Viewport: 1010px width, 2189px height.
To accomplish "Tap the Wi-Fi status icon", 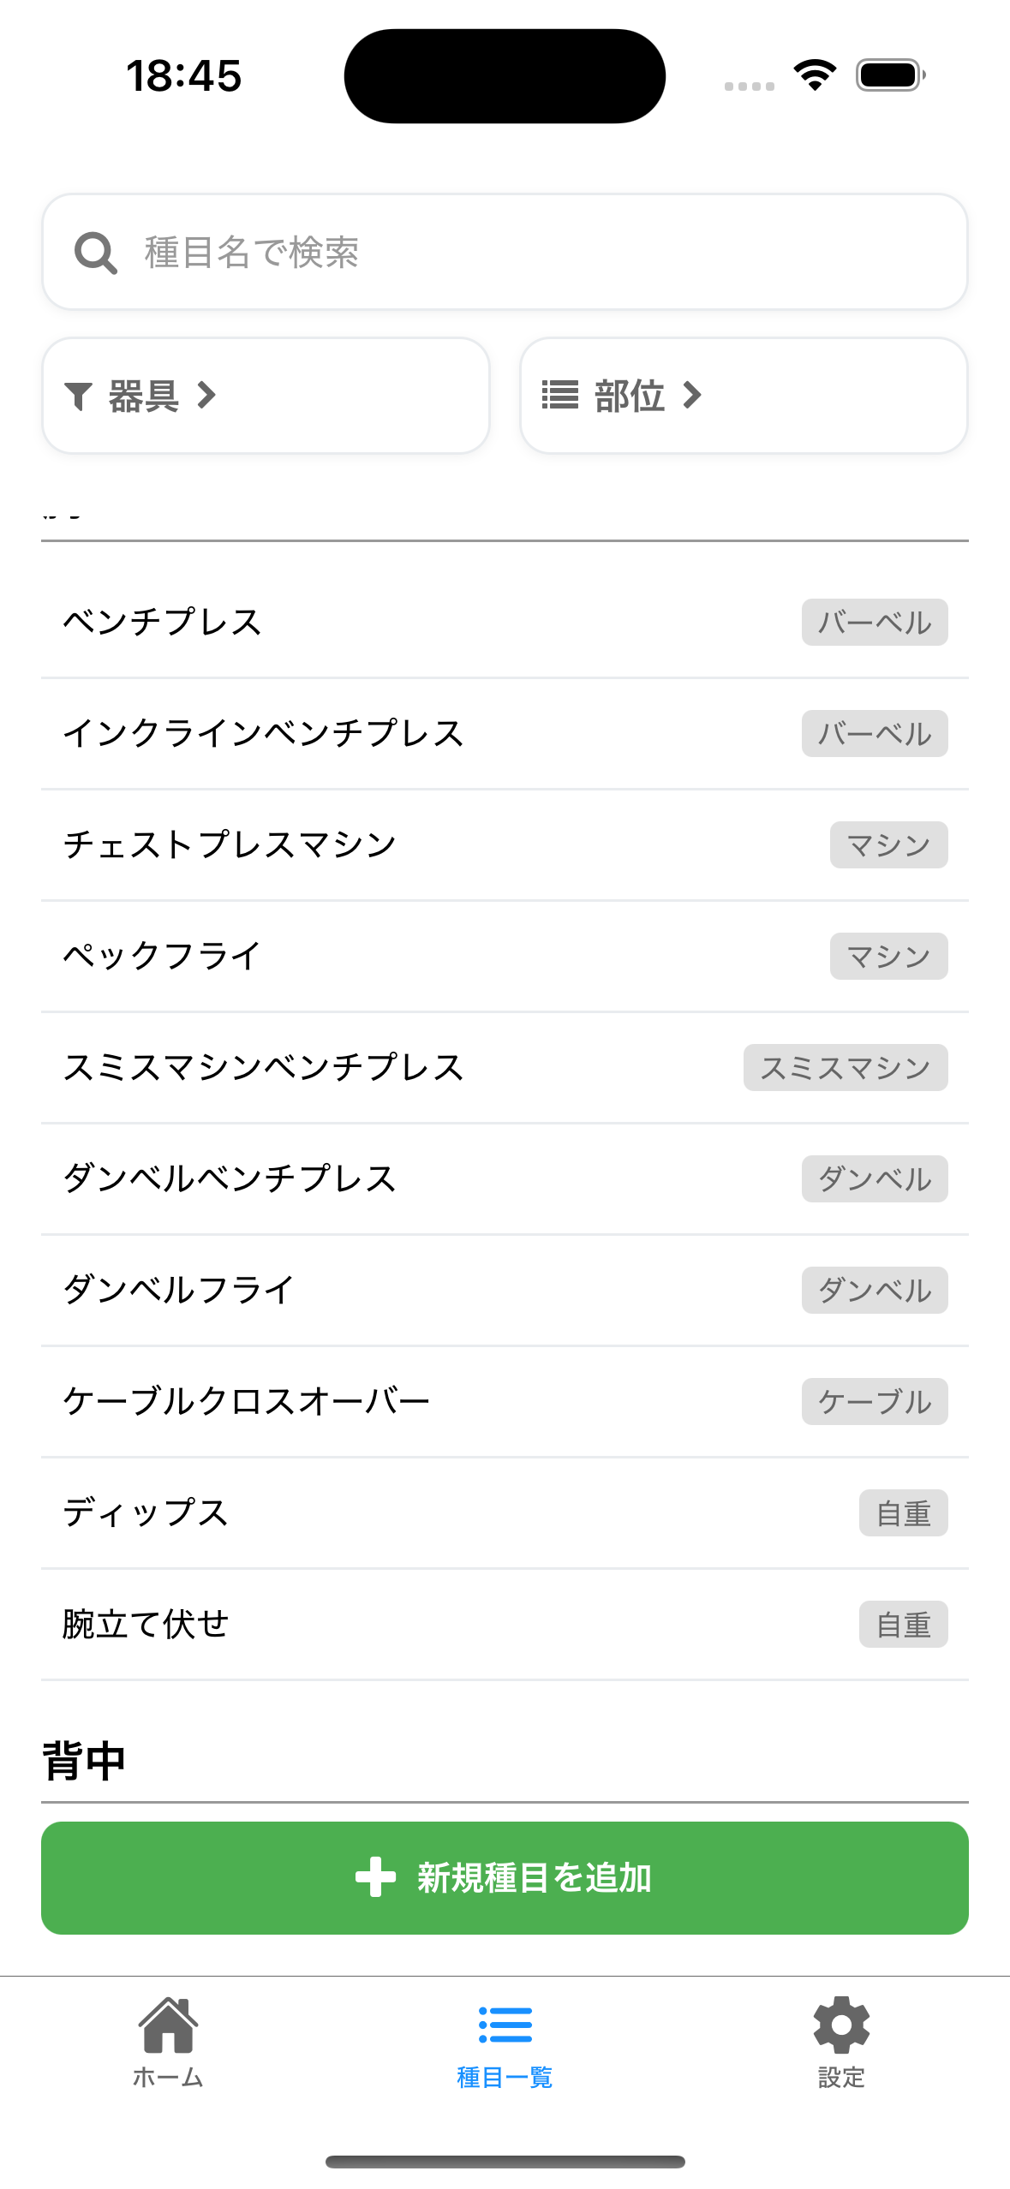I will (x=815, y=75).
